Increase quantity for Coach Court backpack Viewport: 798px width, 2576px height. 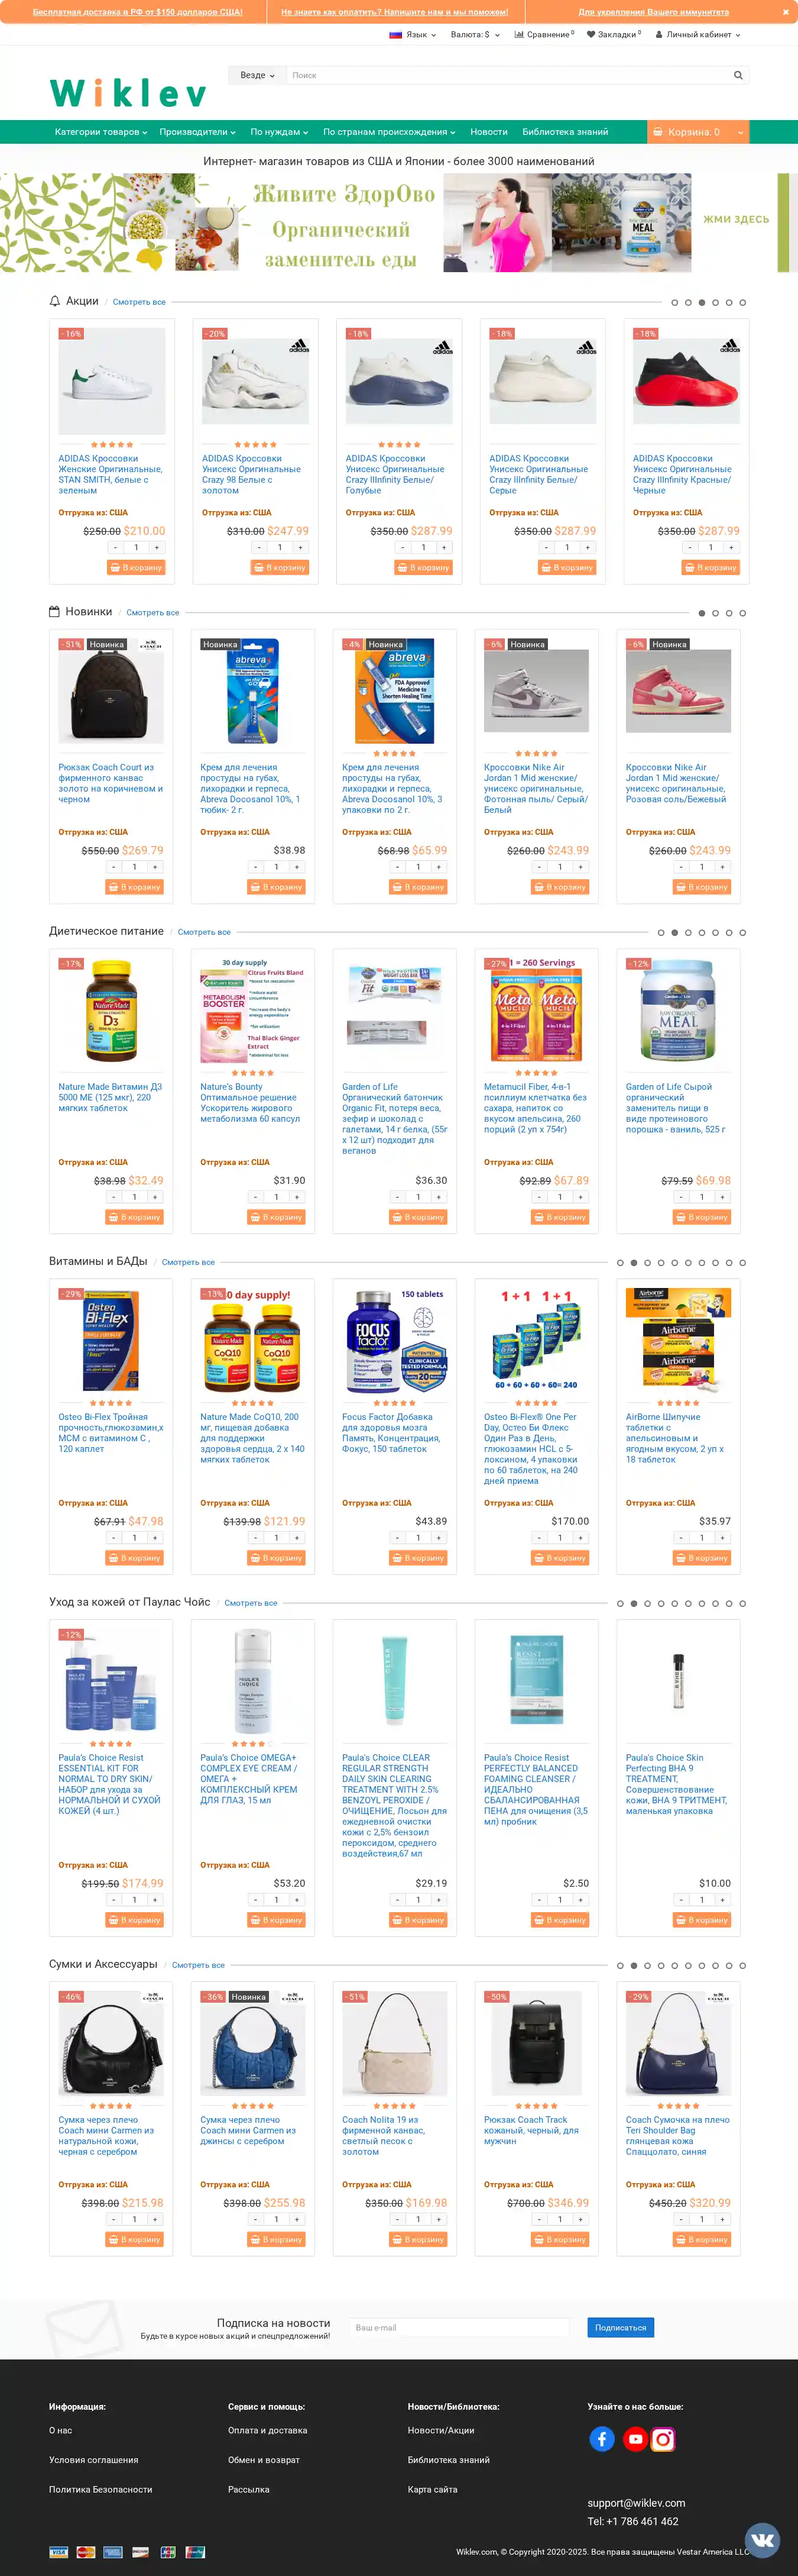coord(155,867)
